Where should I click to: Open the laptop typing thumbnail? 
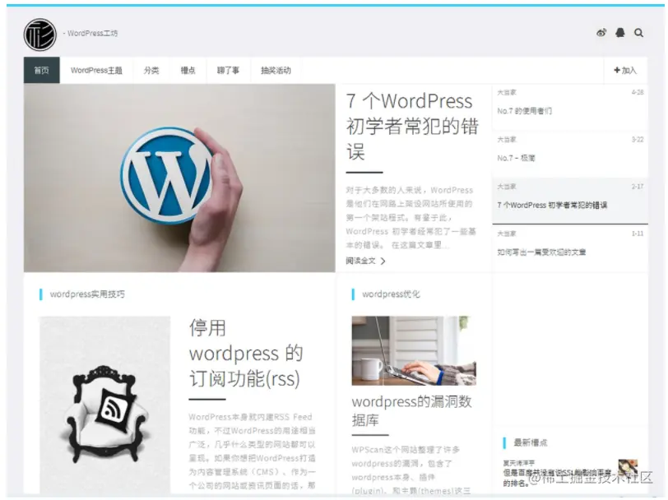[x=414, y=350]
